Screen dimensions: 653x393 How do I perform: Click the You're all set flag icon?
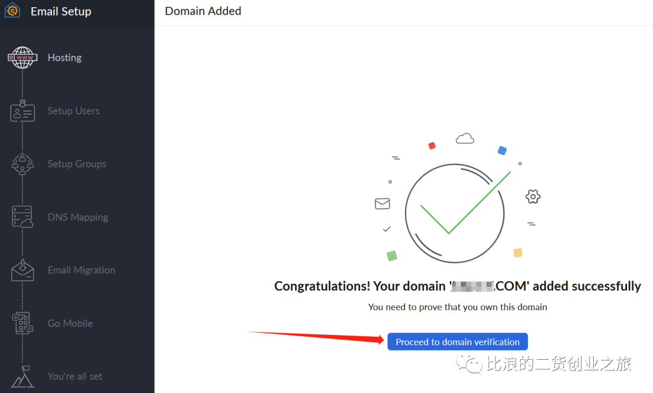coord(23,376)
